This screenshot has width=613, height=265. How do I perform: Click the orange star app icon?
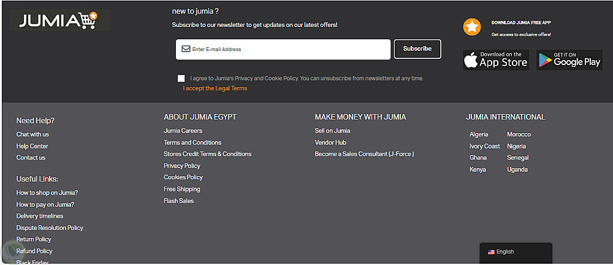tap(472, 27)
